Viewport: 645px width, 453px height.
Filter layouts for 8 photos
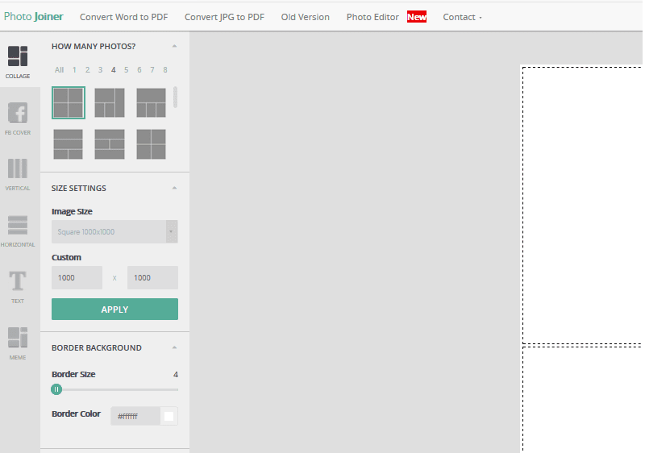(x=165, y=70)
